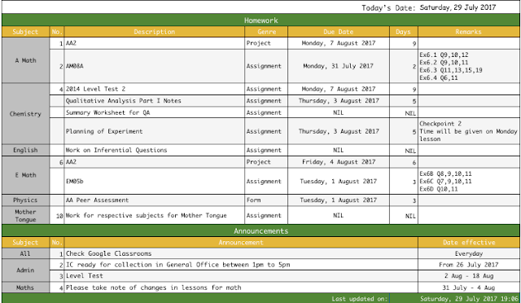Click the Today's Date label
This screenshot has width=521, height=303.
pos(388,7)
